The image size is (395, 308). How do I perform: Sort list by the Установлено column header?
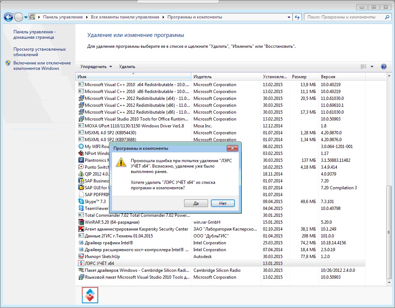pos(275,77)
